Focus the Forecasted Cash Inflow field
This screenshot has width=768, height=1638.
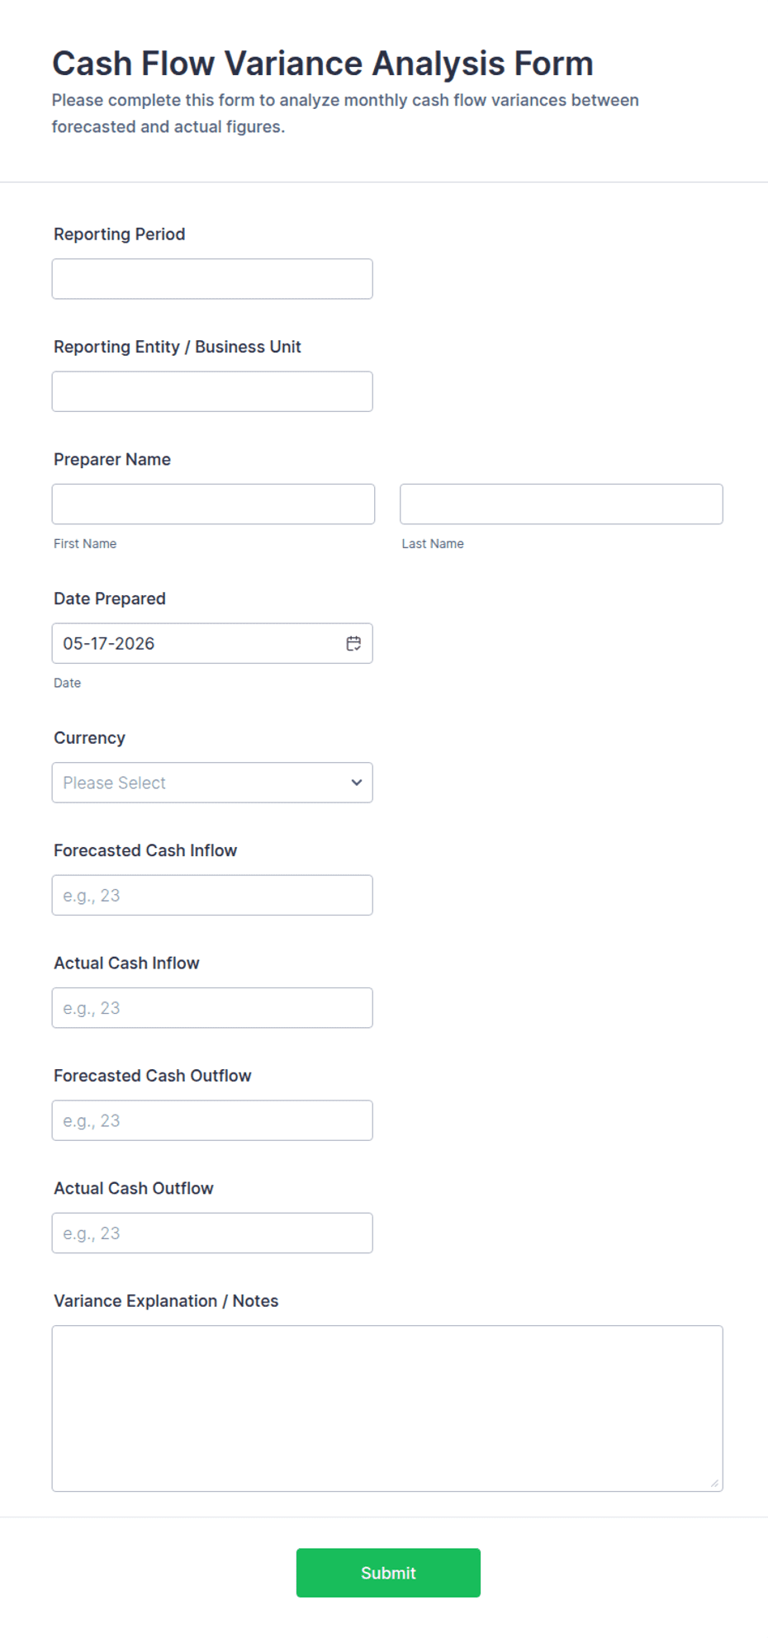pos(212,895)
